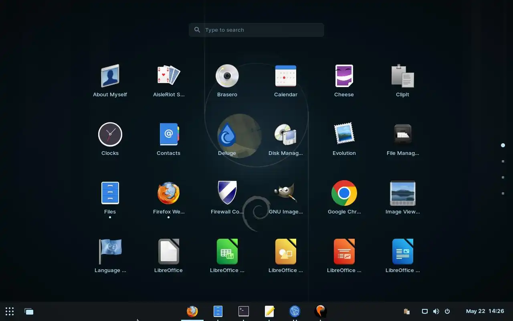Switch to Files window in taskbar

(x=218, y=311)
